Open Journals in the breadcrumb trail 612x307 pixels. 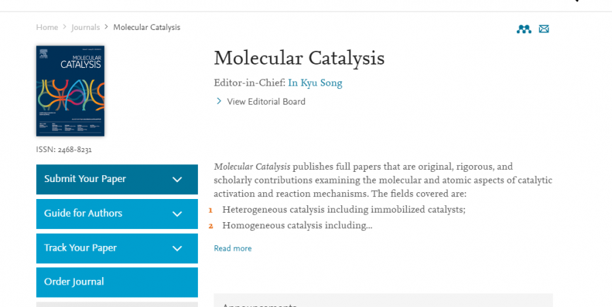coord(86,27)
